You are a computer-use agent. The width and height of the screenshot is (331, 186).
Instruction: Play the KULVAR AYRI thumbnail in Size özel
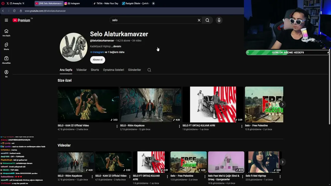(x=213, y=104)
